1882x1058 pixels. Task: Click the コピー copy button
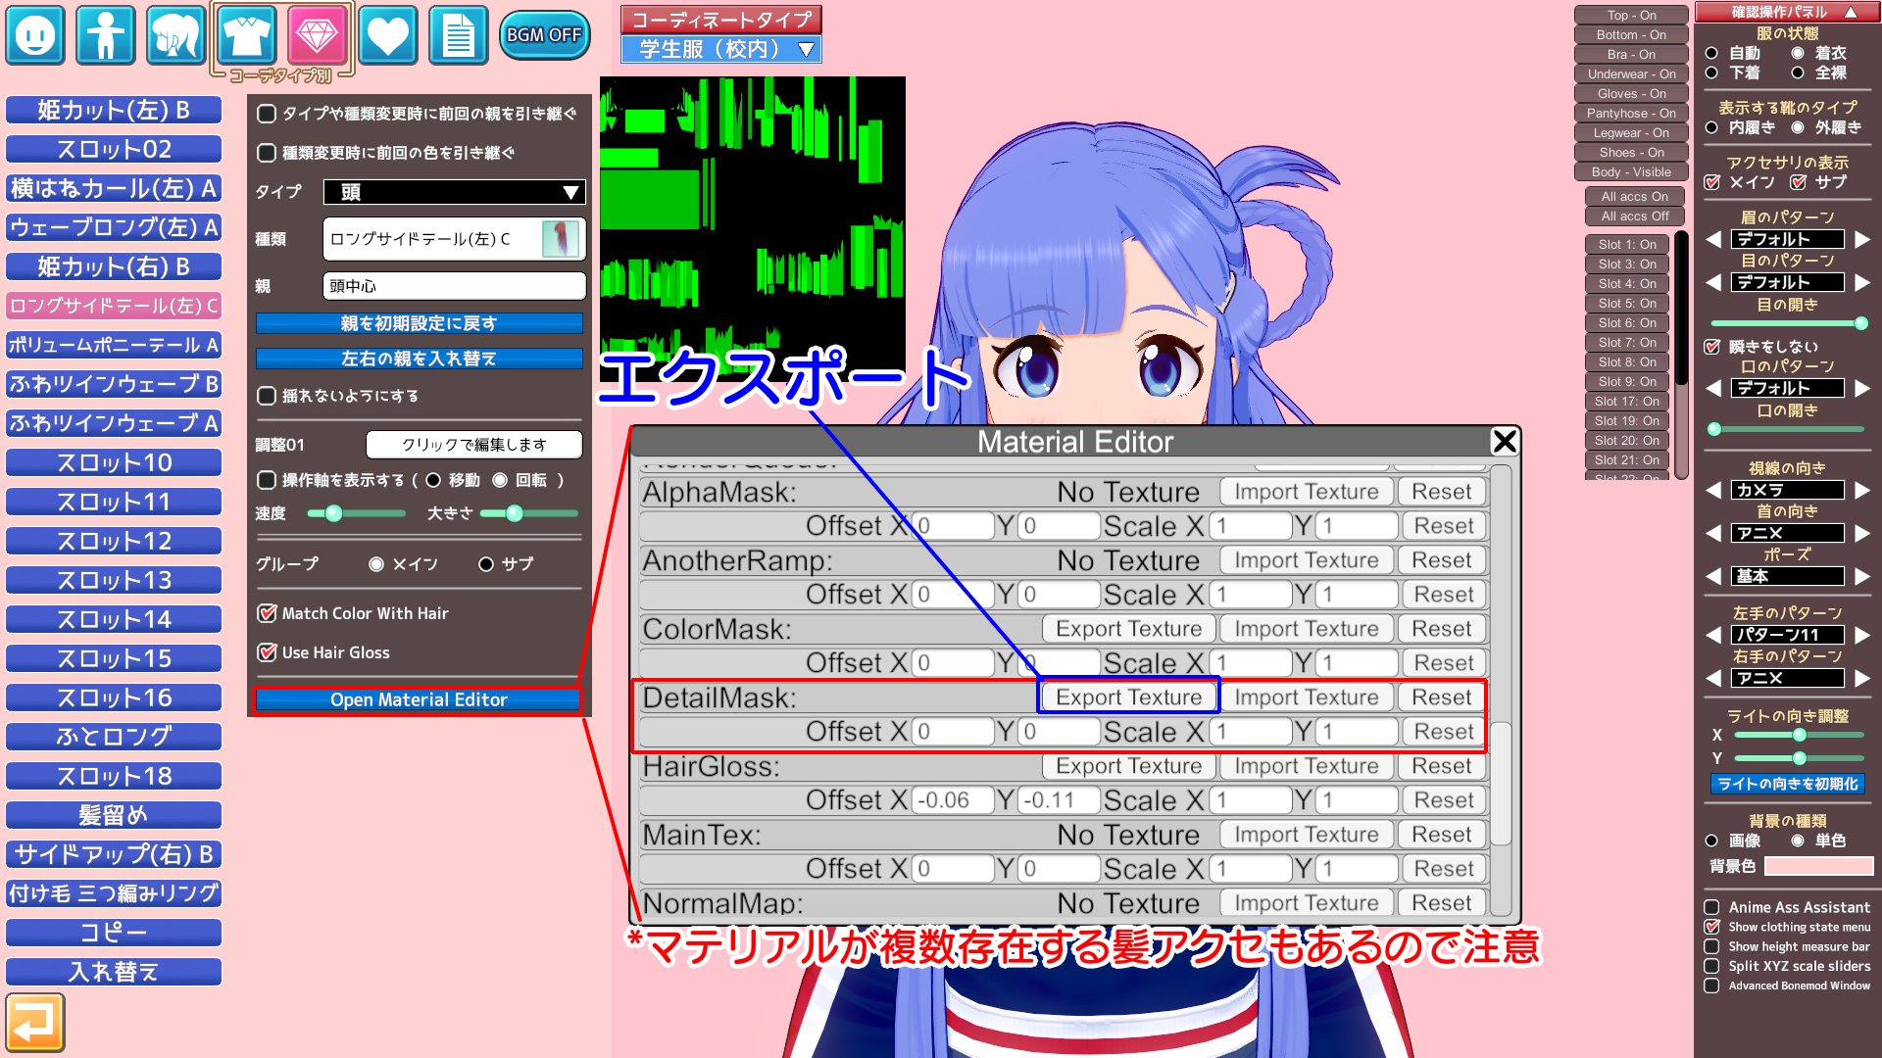click(114, 933)
